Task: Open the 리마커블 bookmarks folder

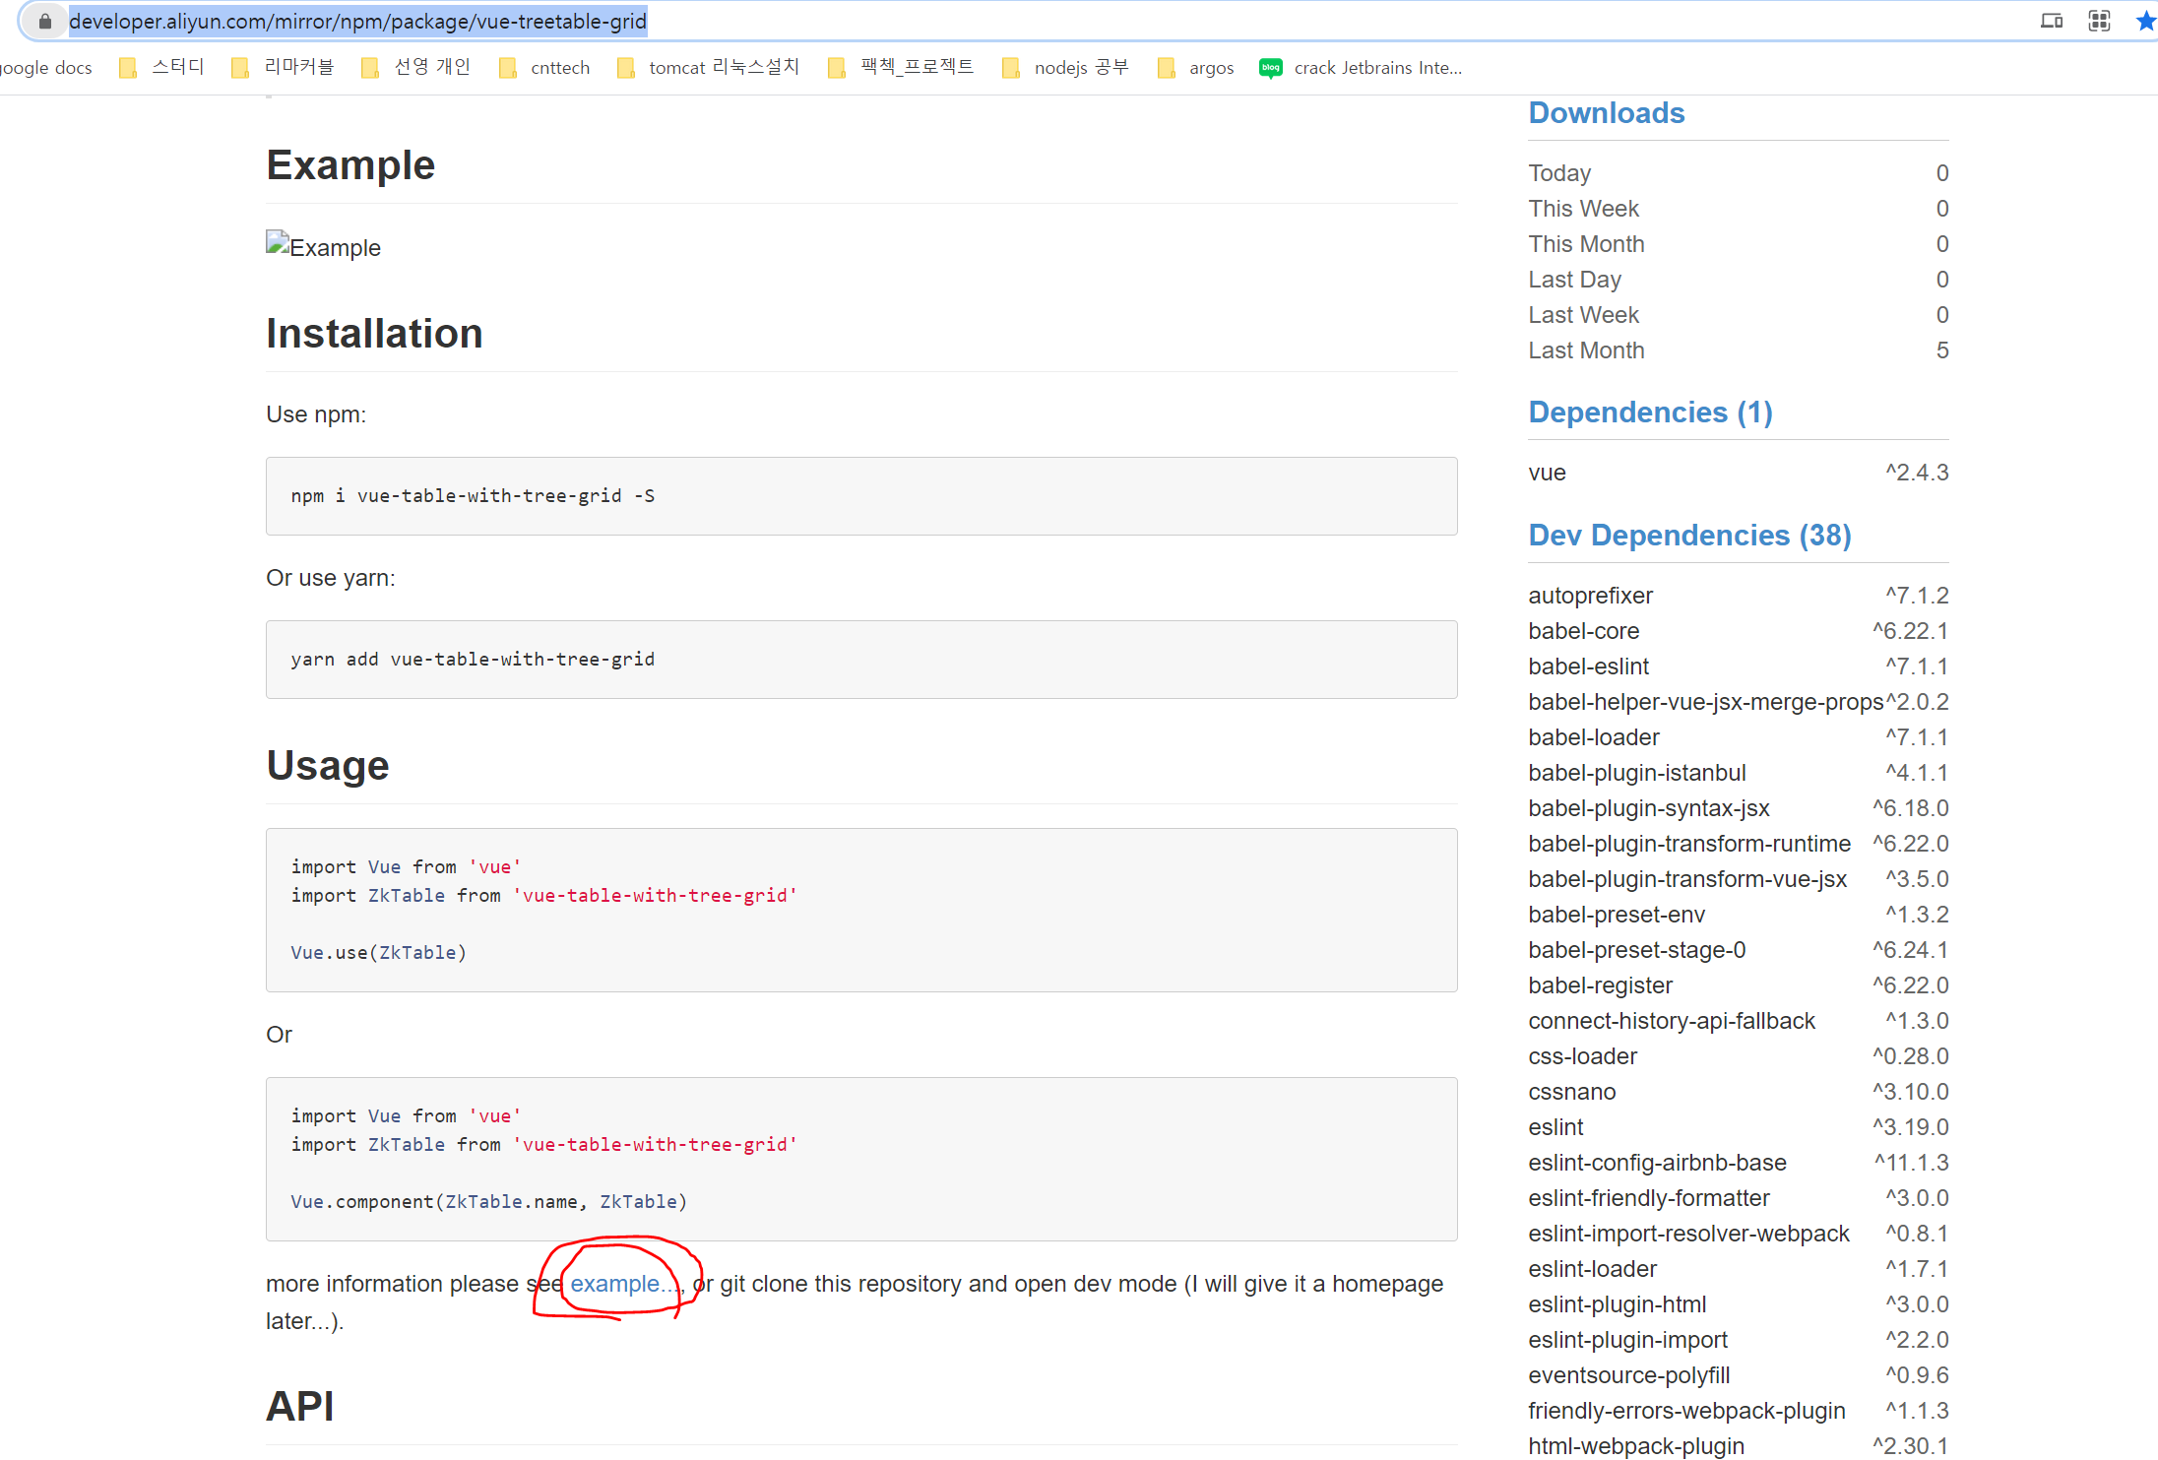Action: 283,68
